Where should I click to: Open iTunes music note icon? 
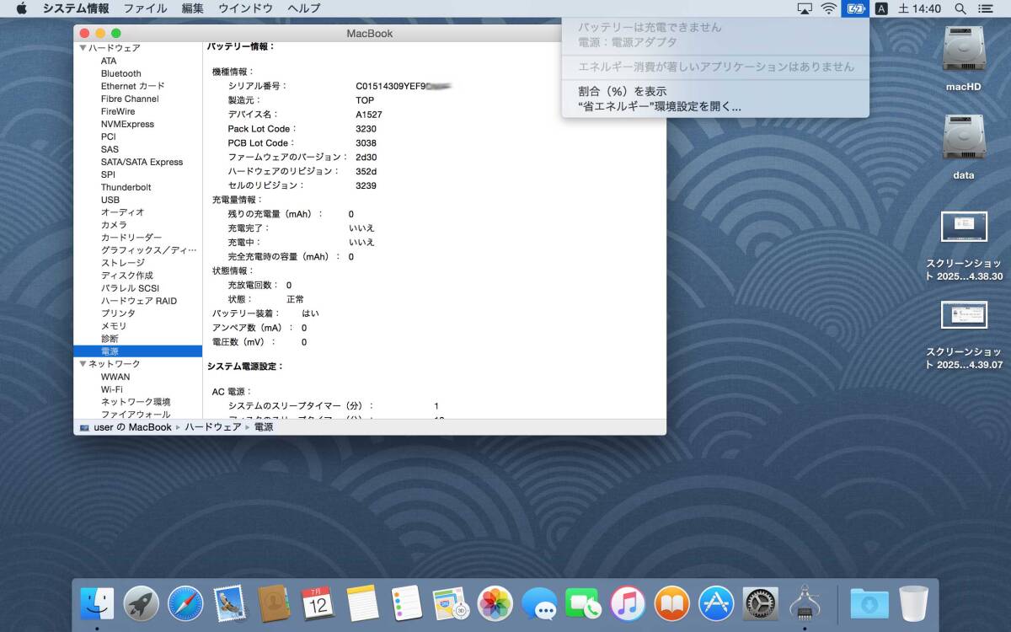[628, 603]
